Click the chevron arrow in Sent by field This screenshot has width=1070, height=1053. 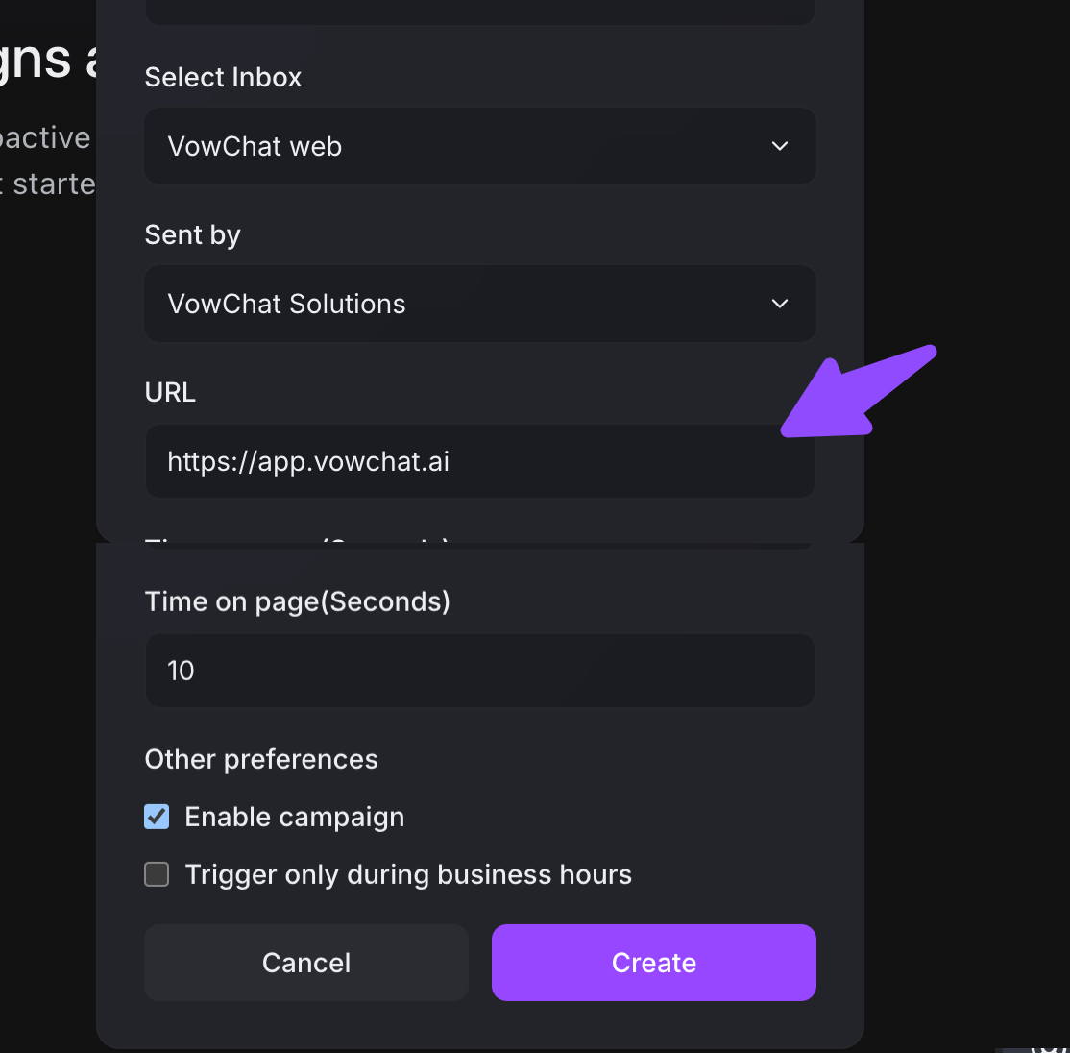click(x=780, y=304)
